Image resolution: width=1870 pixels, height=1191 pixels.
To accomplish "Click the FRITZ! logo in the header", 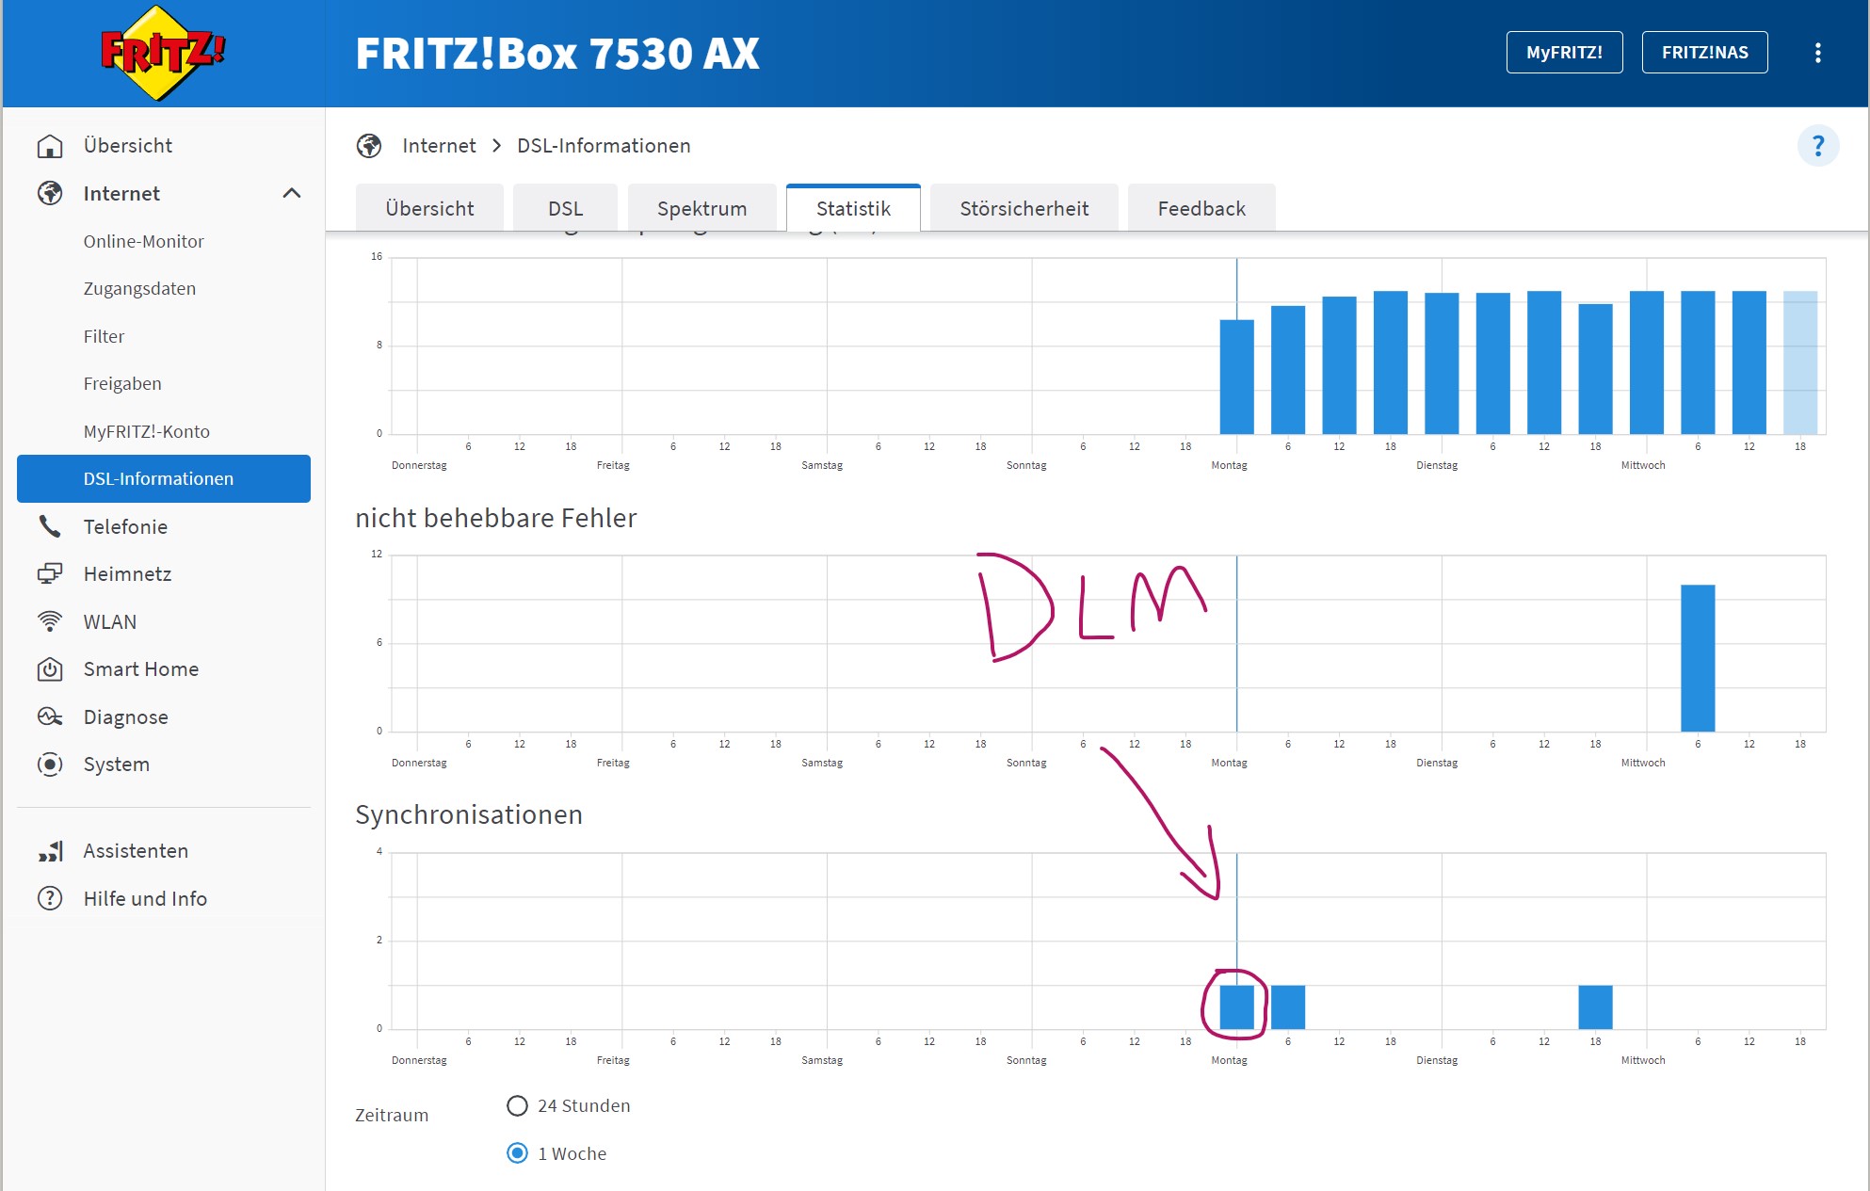I will 163,53.
